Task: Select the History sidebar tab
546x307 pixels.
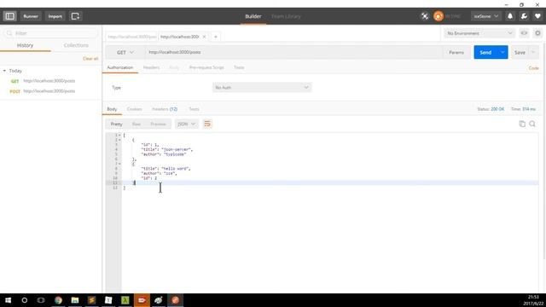Action: (x=25, y=45)
